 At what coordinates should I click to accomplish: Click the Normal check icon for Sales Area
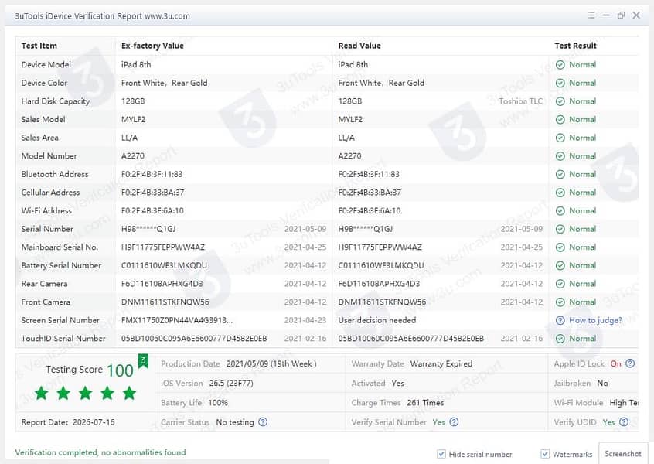(560, 138)
